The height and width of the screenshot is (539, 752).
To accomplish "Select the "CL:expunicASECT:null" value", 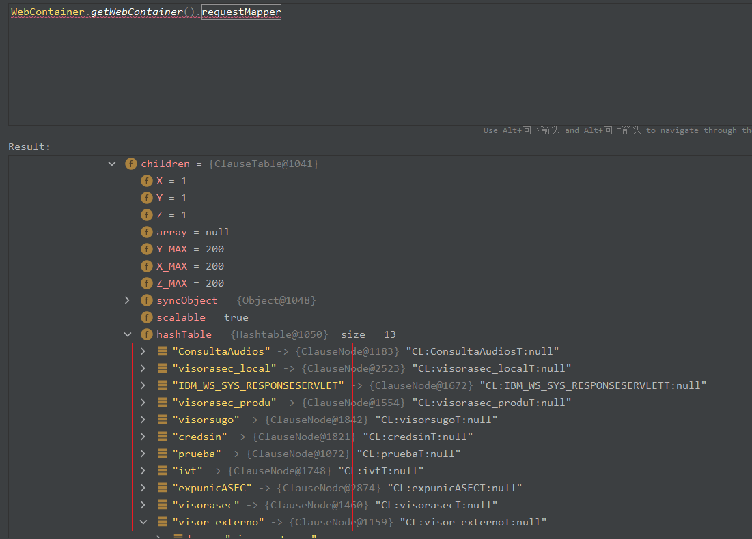I will pyautogui.click(x=455, y=488).
